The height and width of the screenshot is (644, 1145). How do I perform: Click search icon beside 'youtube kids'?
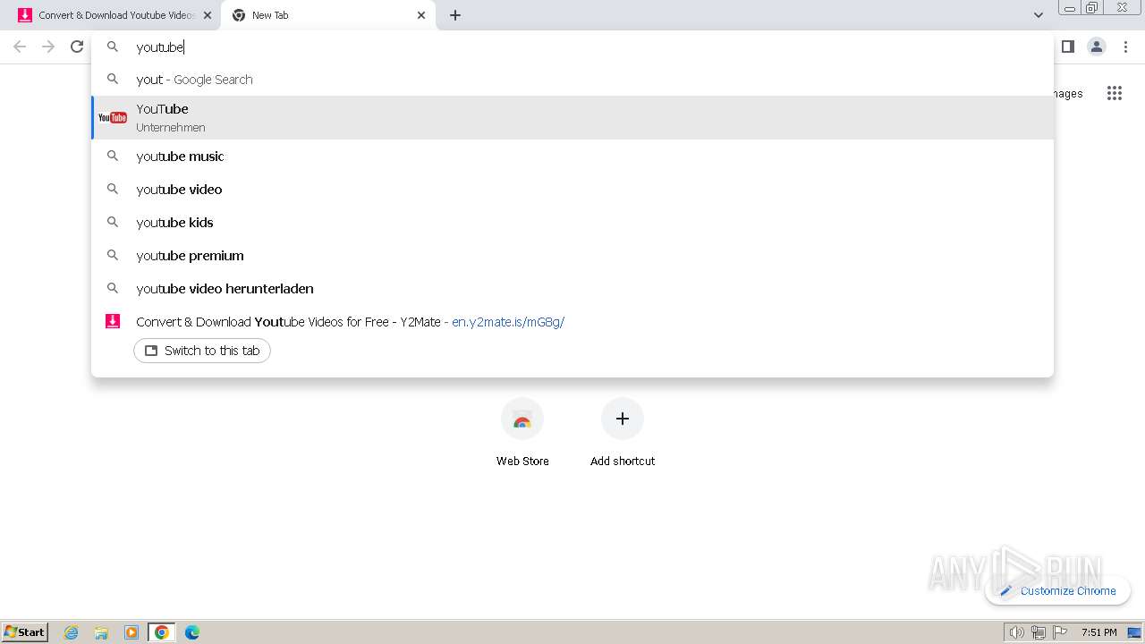(113, 222)
